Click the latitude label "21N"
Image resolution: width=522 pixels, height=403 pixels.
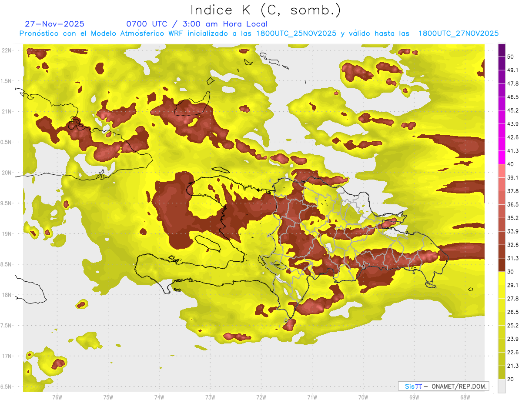pyautogui.click(x=7, y=112)
